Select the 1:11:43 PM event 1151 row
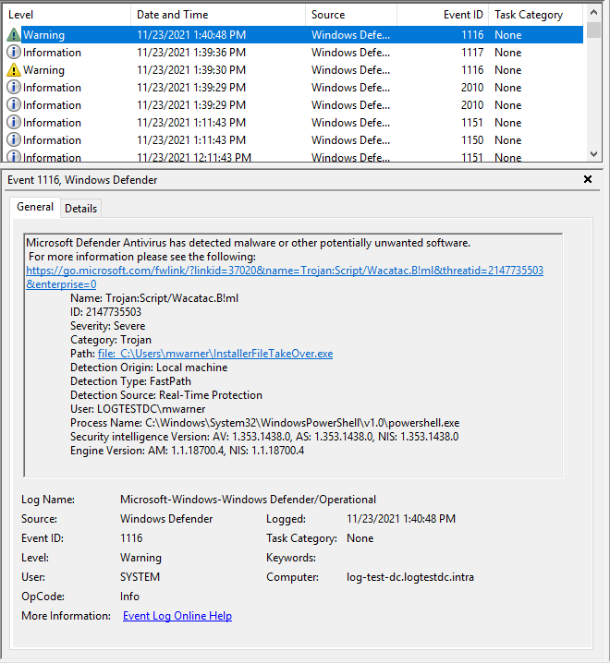 [294, 123]
